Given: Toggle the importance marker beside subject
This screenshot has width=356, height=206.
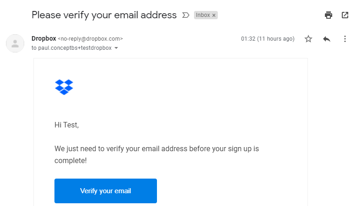Looking at the screenshot, I should (185, 15).
